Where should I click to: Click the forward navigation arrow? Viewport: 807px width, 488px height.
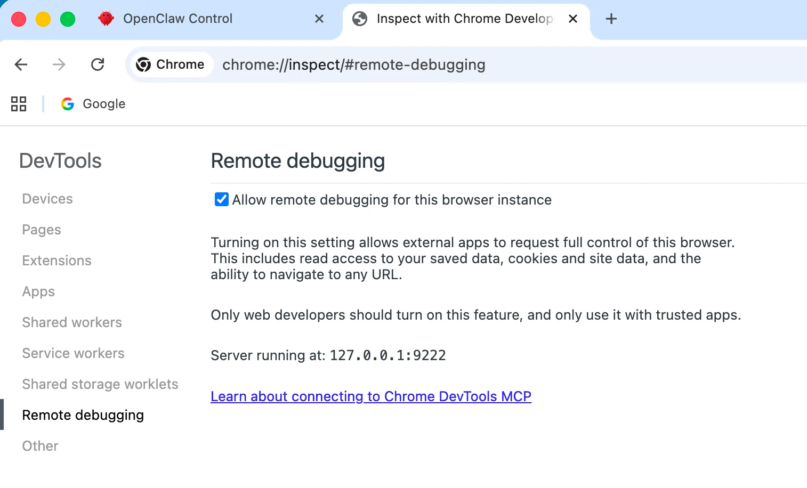point(59,64)
